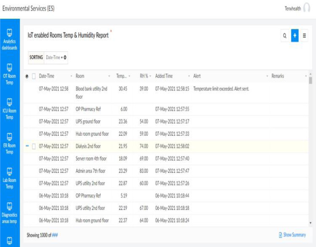316x247 pixels.
Task: Open the hamburger options menu icon
Action: [305, 36]
